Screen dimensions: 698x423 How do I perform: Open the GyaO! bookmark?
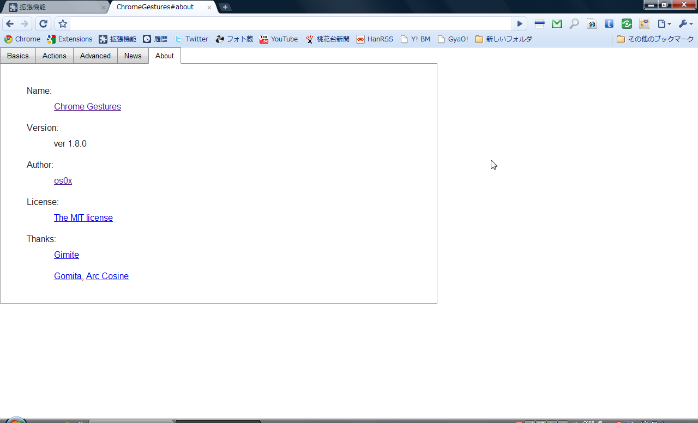(x=453, y=39)
